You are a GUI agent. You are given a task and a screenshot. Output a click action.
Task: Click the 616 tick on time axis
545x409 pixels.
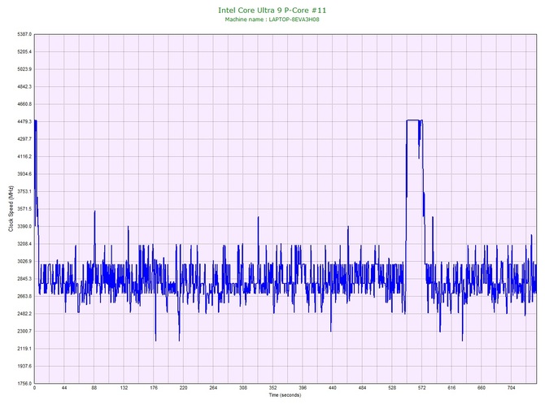pos(451,388)
